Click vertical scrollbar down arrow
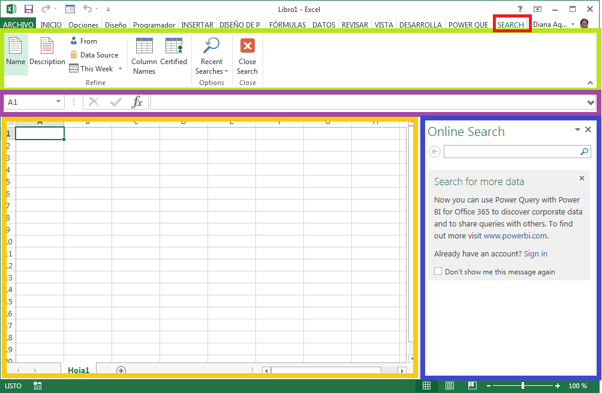This screenshot has width=602, height=393. click(x=411, y=358)
